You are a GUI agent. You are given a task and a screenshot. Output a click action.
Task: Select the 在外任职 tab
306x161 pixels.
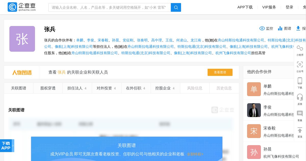[136, 88]
